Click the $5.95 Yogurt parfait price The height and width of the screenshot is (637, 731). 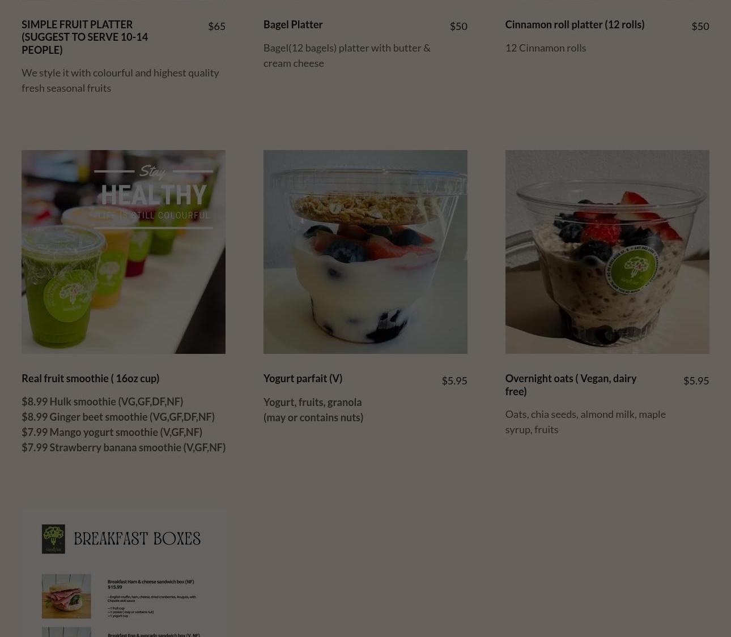[454, 381]
